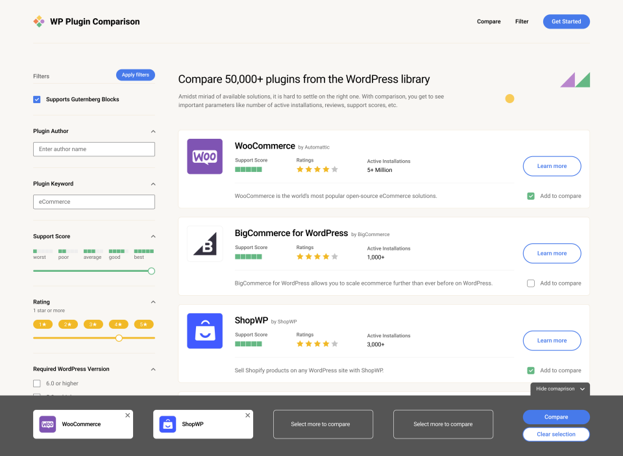The width and height of the screenshot is (623, 456).
Task: Click the blue Compare button in tray
Action: pos(556,417)
